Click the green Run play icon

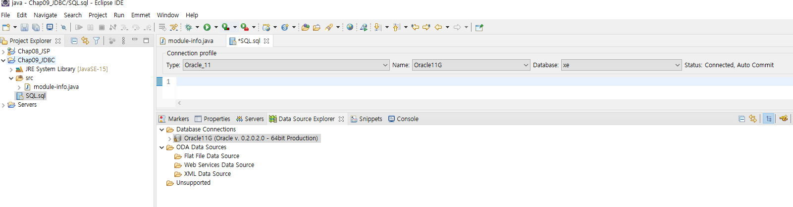(x=207, y=27)
